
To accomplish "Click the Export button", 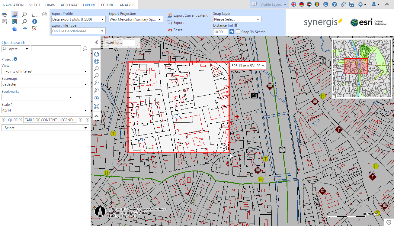I will (177, 23).
